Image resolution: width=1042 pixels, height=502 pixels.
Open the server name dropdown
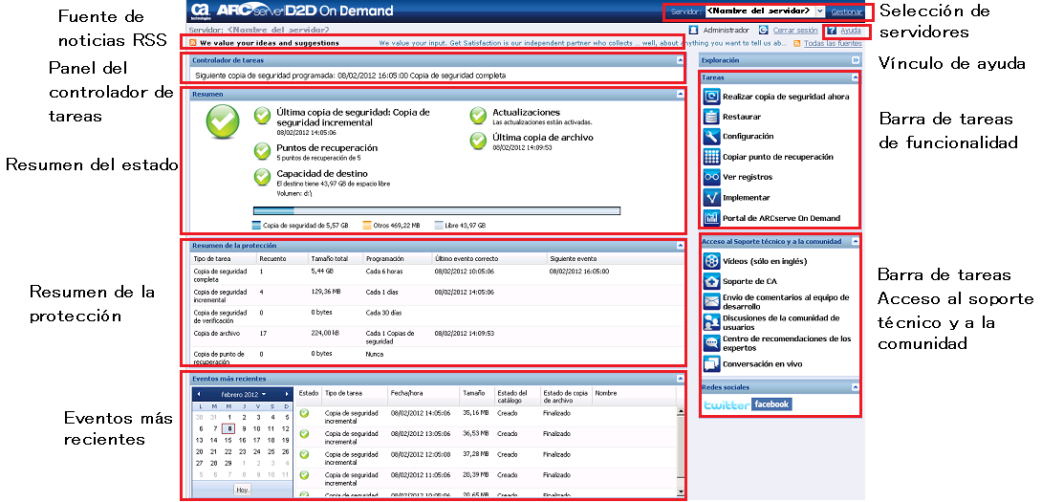coord(819,11)
